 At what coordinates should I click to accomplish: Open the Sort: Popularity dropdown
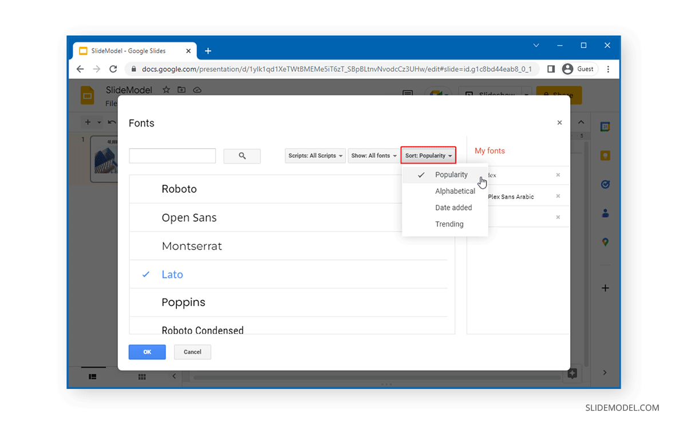(428, 155)
